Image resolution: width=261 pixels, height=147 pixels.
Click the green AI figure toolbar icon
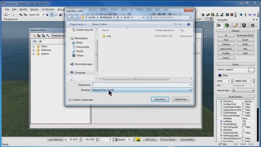[246, 15]
